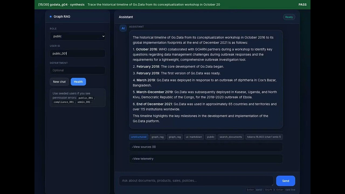Click the 'October 2016' timeline entry
Image resolution: width=345 pixels, height=194 pixels.
click(146, 49)
